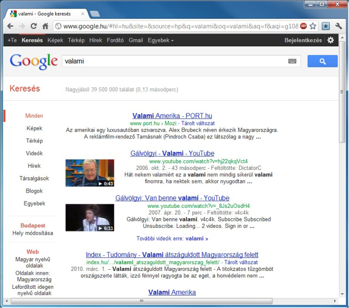The width and height of the screenshot is (349, 308).
Task: Open 'Gálvölgyi: Van benne valami - YouTube' result
Action: tap(172, 198)
